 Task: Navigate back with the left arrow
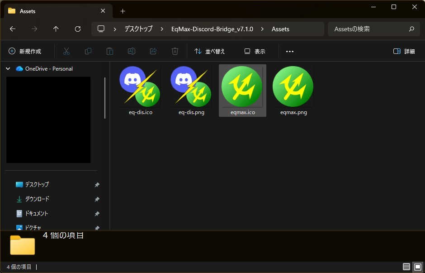point(13,29)
